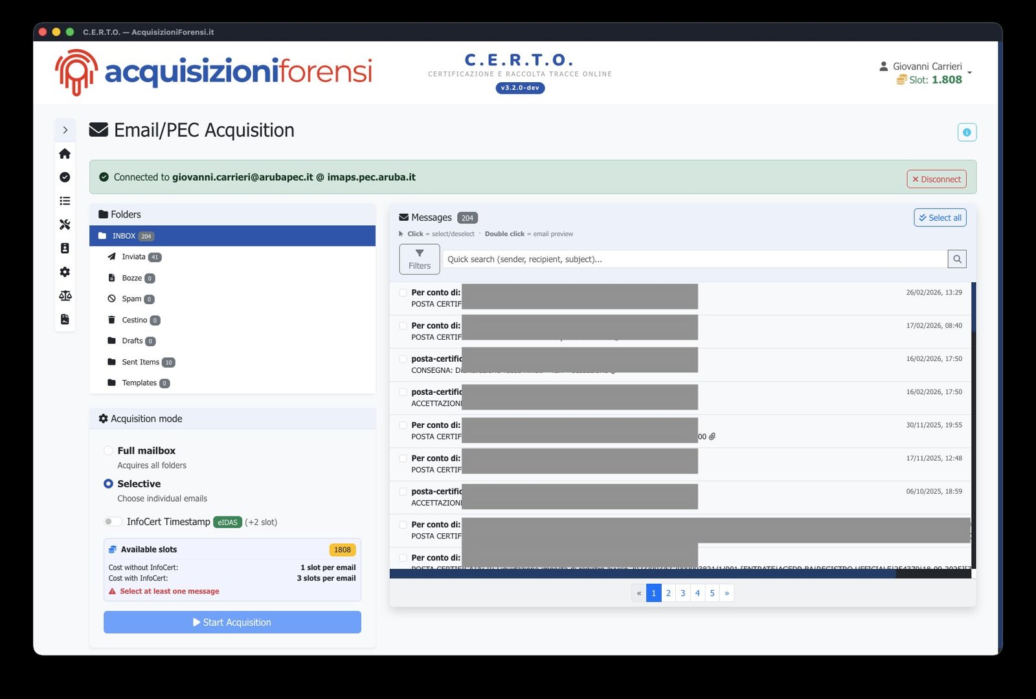The image size is (1036, 699).
Task: Select the INBOX folder
Action: pyautogui.click(x=232, y=236)
